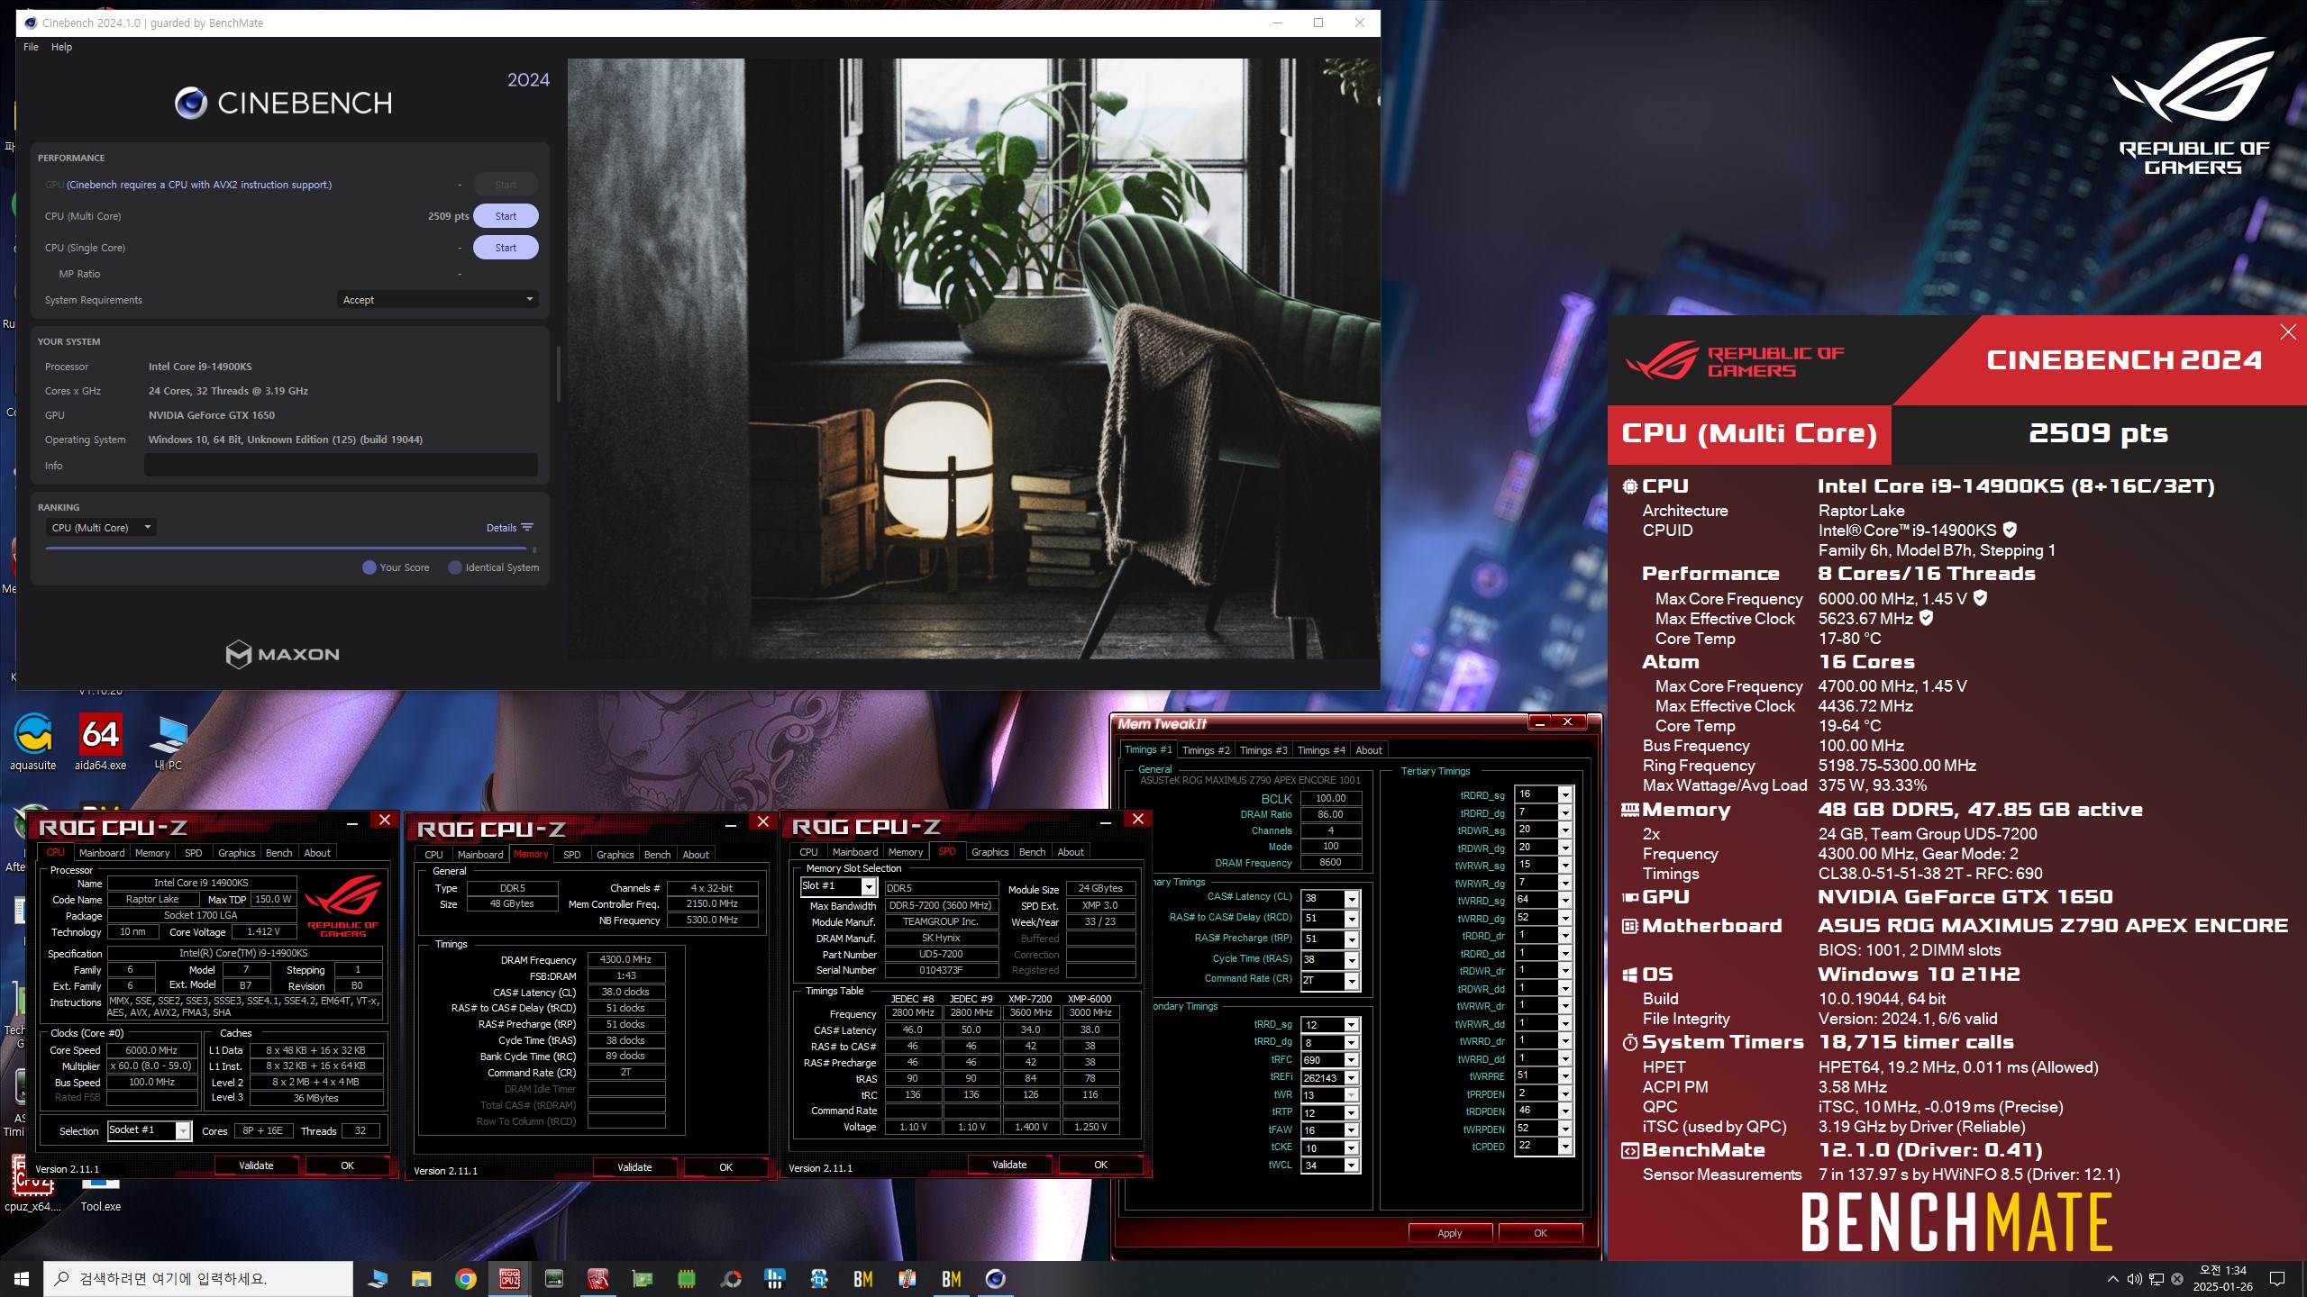Click the MAXON logo at the bottom

(283, 654)
